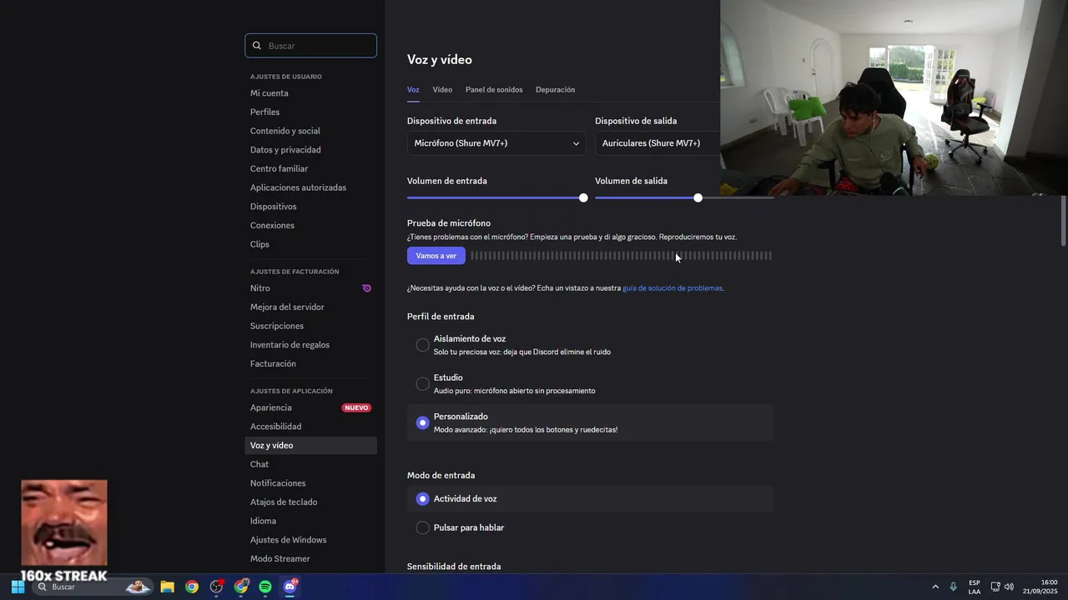
Task: Focus the Buscar settings search field
Action: (310, 46)
